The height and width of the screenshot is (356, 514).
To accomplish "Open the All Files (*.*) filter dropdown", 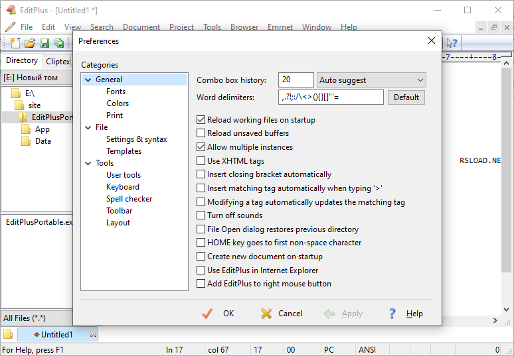I will (37, 318).
